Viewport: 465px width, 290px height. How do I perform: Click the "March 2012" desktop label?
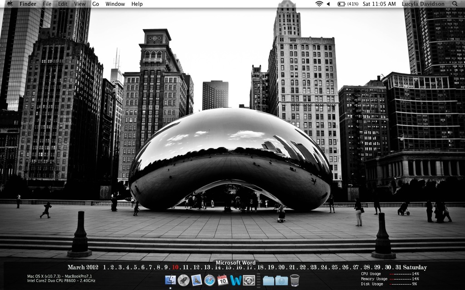tap(83, 267)
